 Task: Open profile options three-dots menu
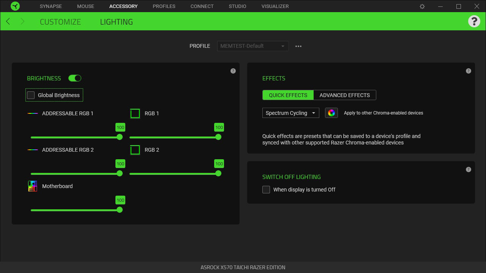coord(298,46)
